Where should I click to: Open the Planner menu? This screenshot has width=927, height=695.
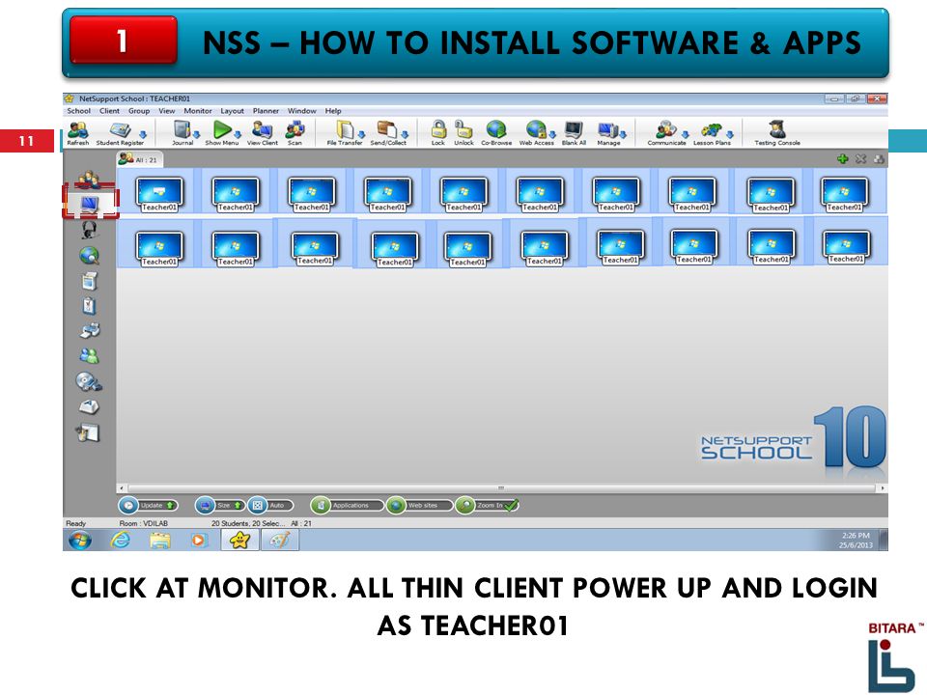tap(266, 110)
